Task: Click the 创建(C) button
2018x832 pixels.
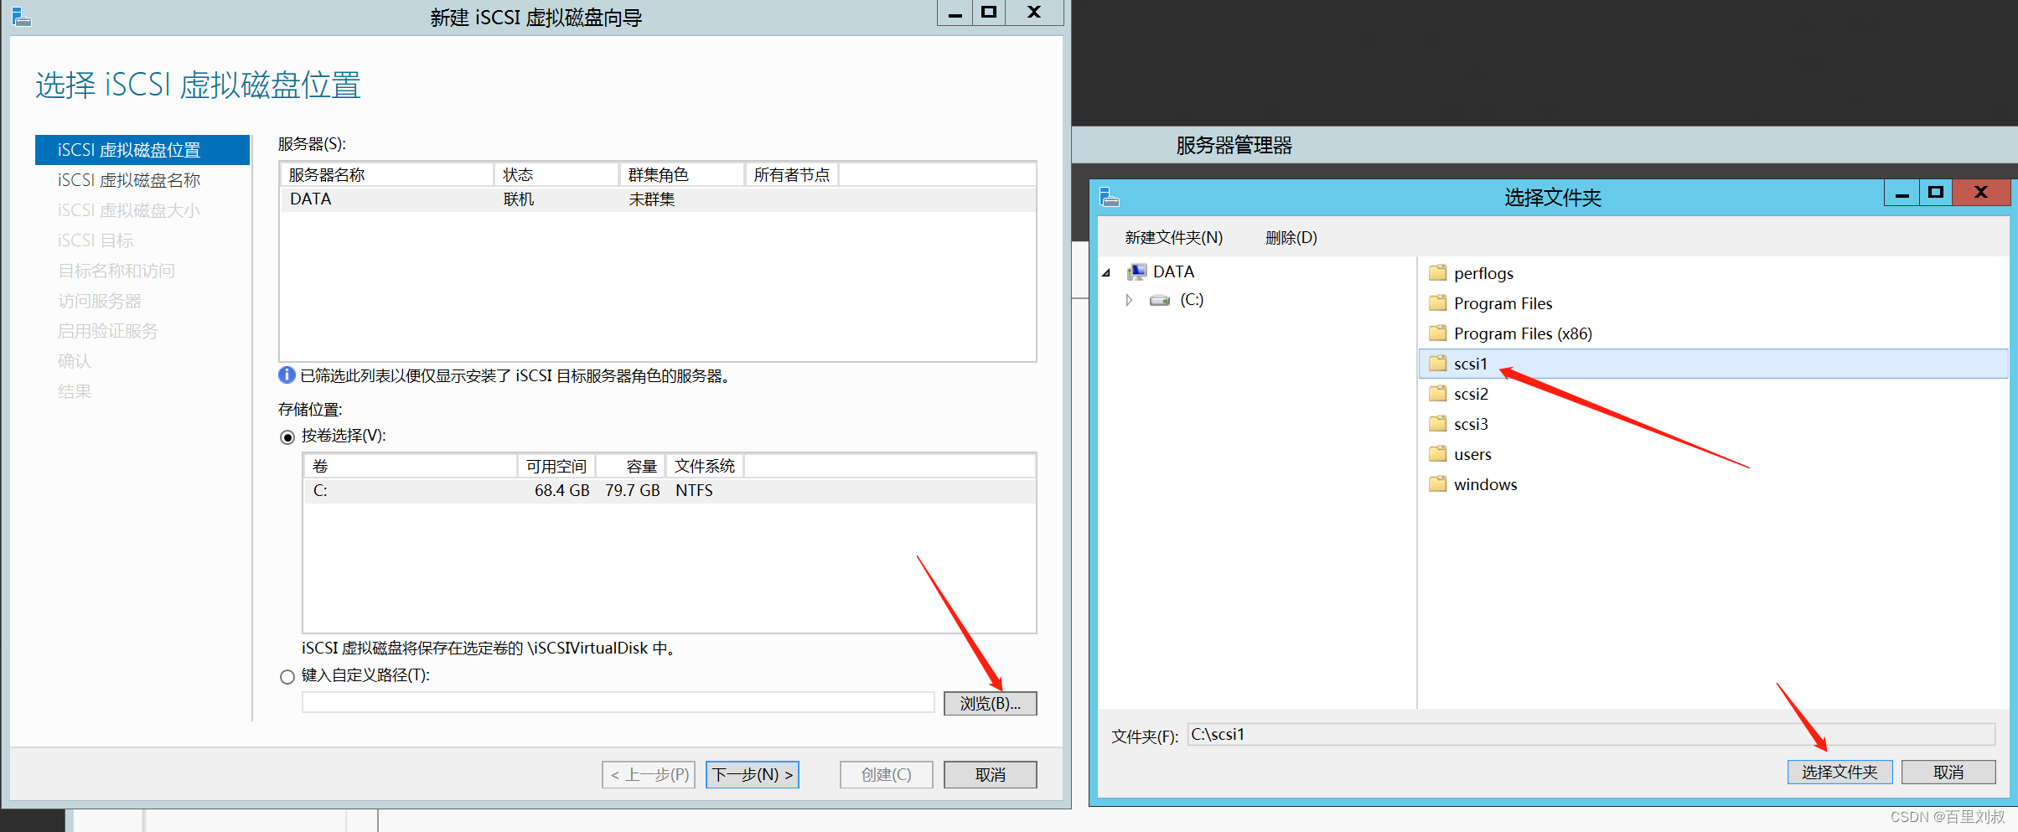Action: (x=887, y=775)
